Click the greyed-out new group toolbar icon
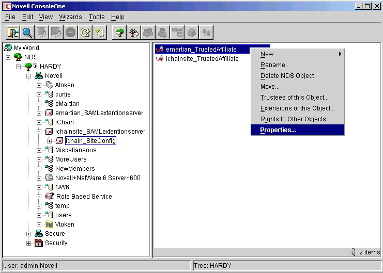The image size is (383, 273). tap(148, 32)
